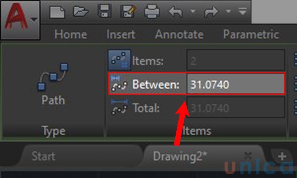Open the Annotate ribbon tab

179,34
